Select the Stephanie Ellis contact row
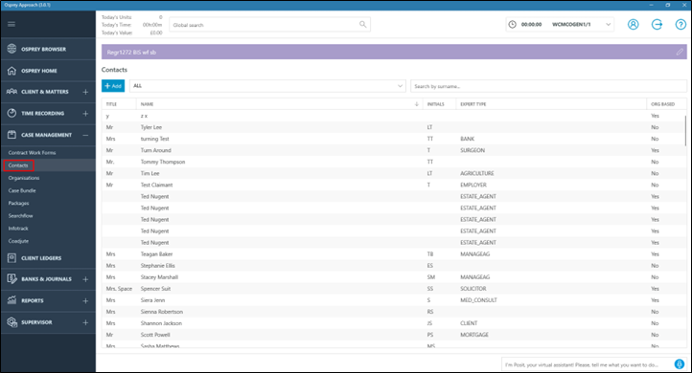The width and height of the screenshot is (692, 373). 394,266
